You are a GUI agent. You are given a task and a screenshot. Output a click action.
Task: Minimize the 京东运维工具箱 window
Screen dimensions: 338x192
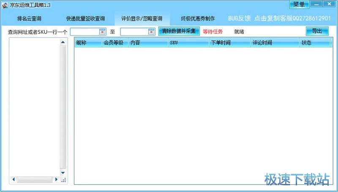click(317, 4)
